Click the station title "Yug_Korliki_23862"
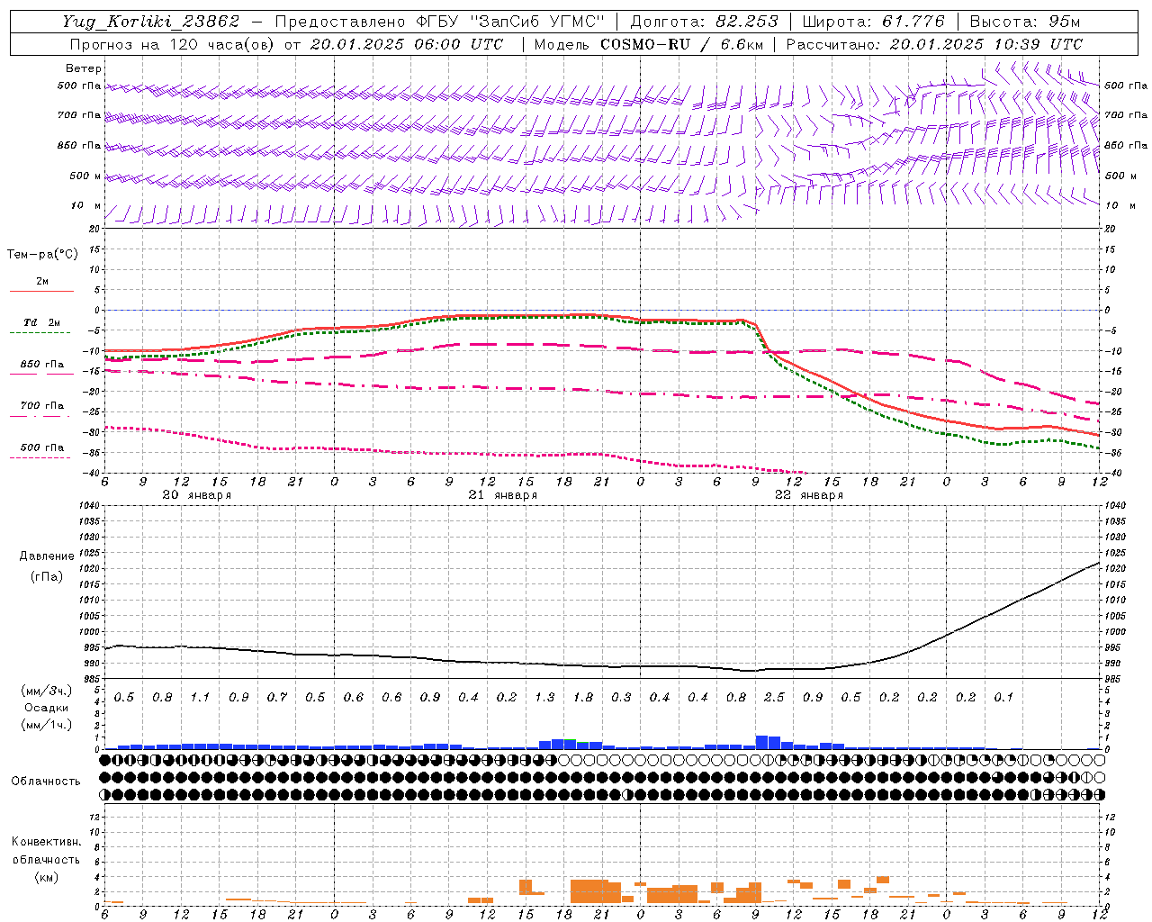The image size is (1152, 922). coord(151,22)
